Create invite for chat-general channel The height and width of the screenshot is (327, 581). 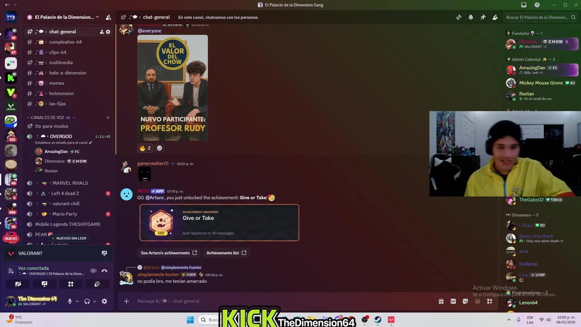pos(102,32)
